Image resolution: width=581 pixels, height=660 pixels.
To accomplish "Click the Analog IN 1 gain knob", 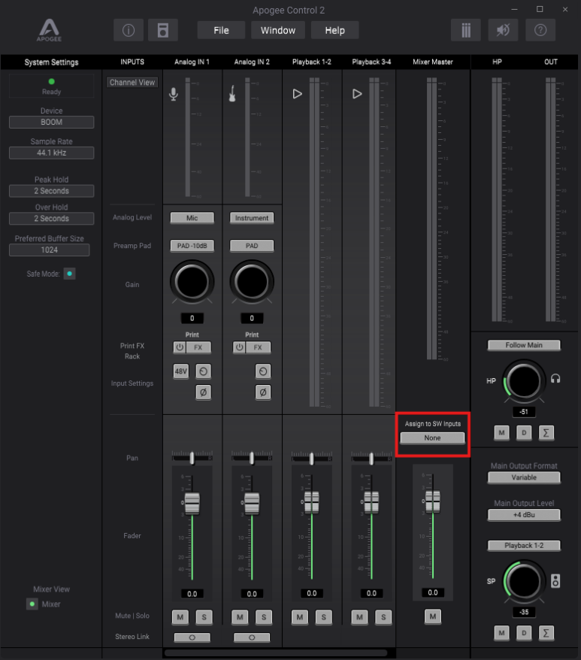I will pos(192,282).
